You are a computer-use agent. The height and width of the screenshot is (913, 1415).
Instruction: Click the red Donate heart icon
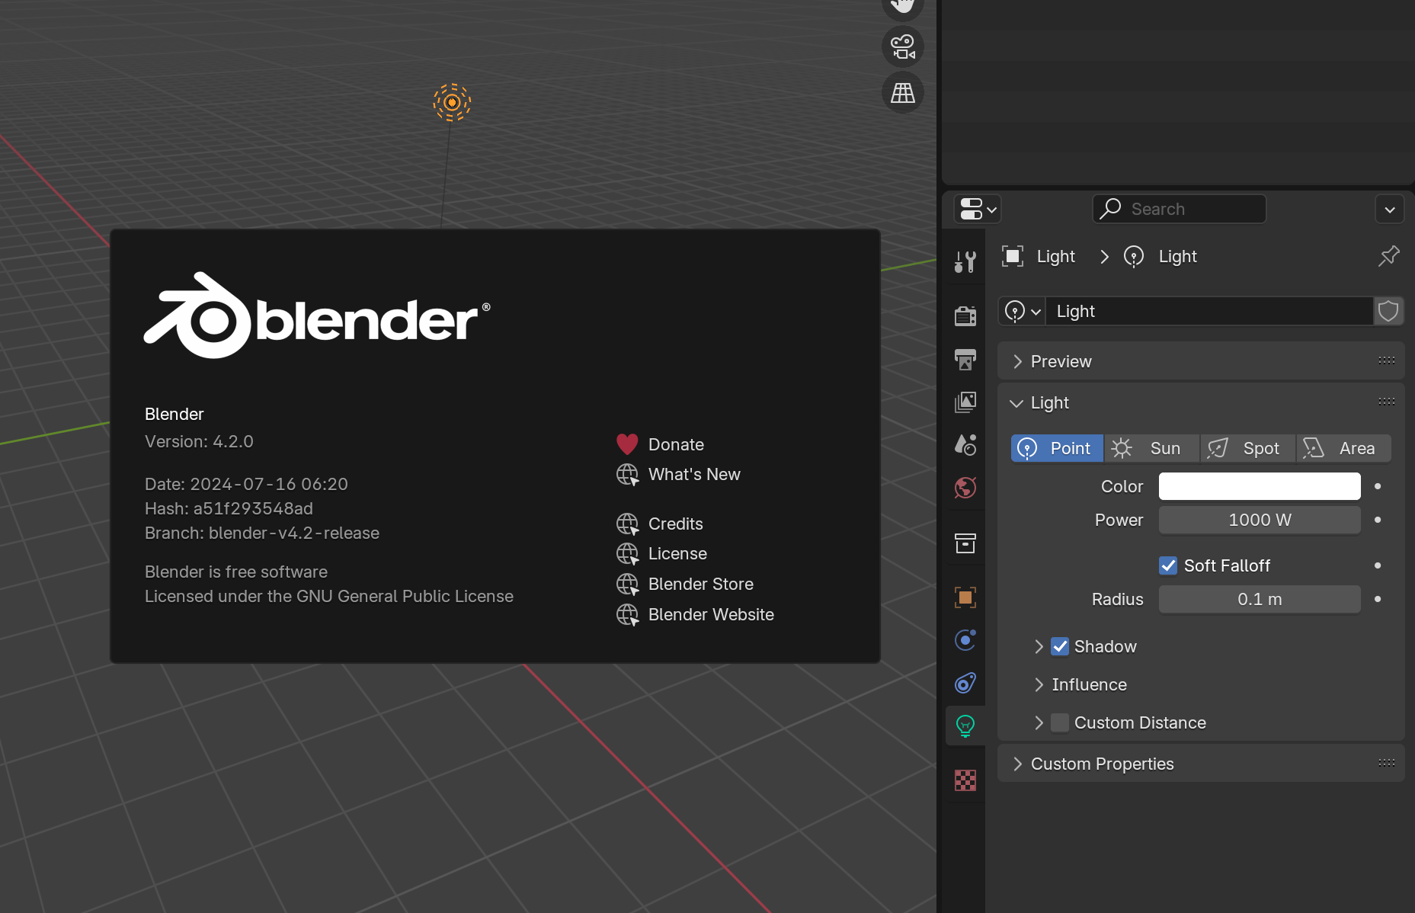pyautogui.click(x=627, y=444)
